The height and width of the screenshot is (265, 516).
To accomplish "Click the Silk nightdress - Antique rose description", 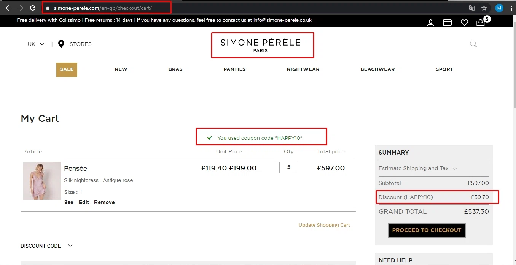I will pos(99,181).
